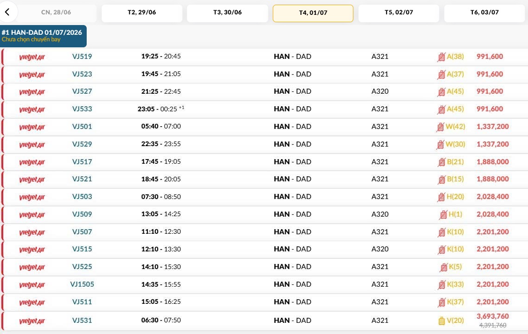Select date tab T5, 02/07
This screenshot has width=528, height=334.
[399, 13]
